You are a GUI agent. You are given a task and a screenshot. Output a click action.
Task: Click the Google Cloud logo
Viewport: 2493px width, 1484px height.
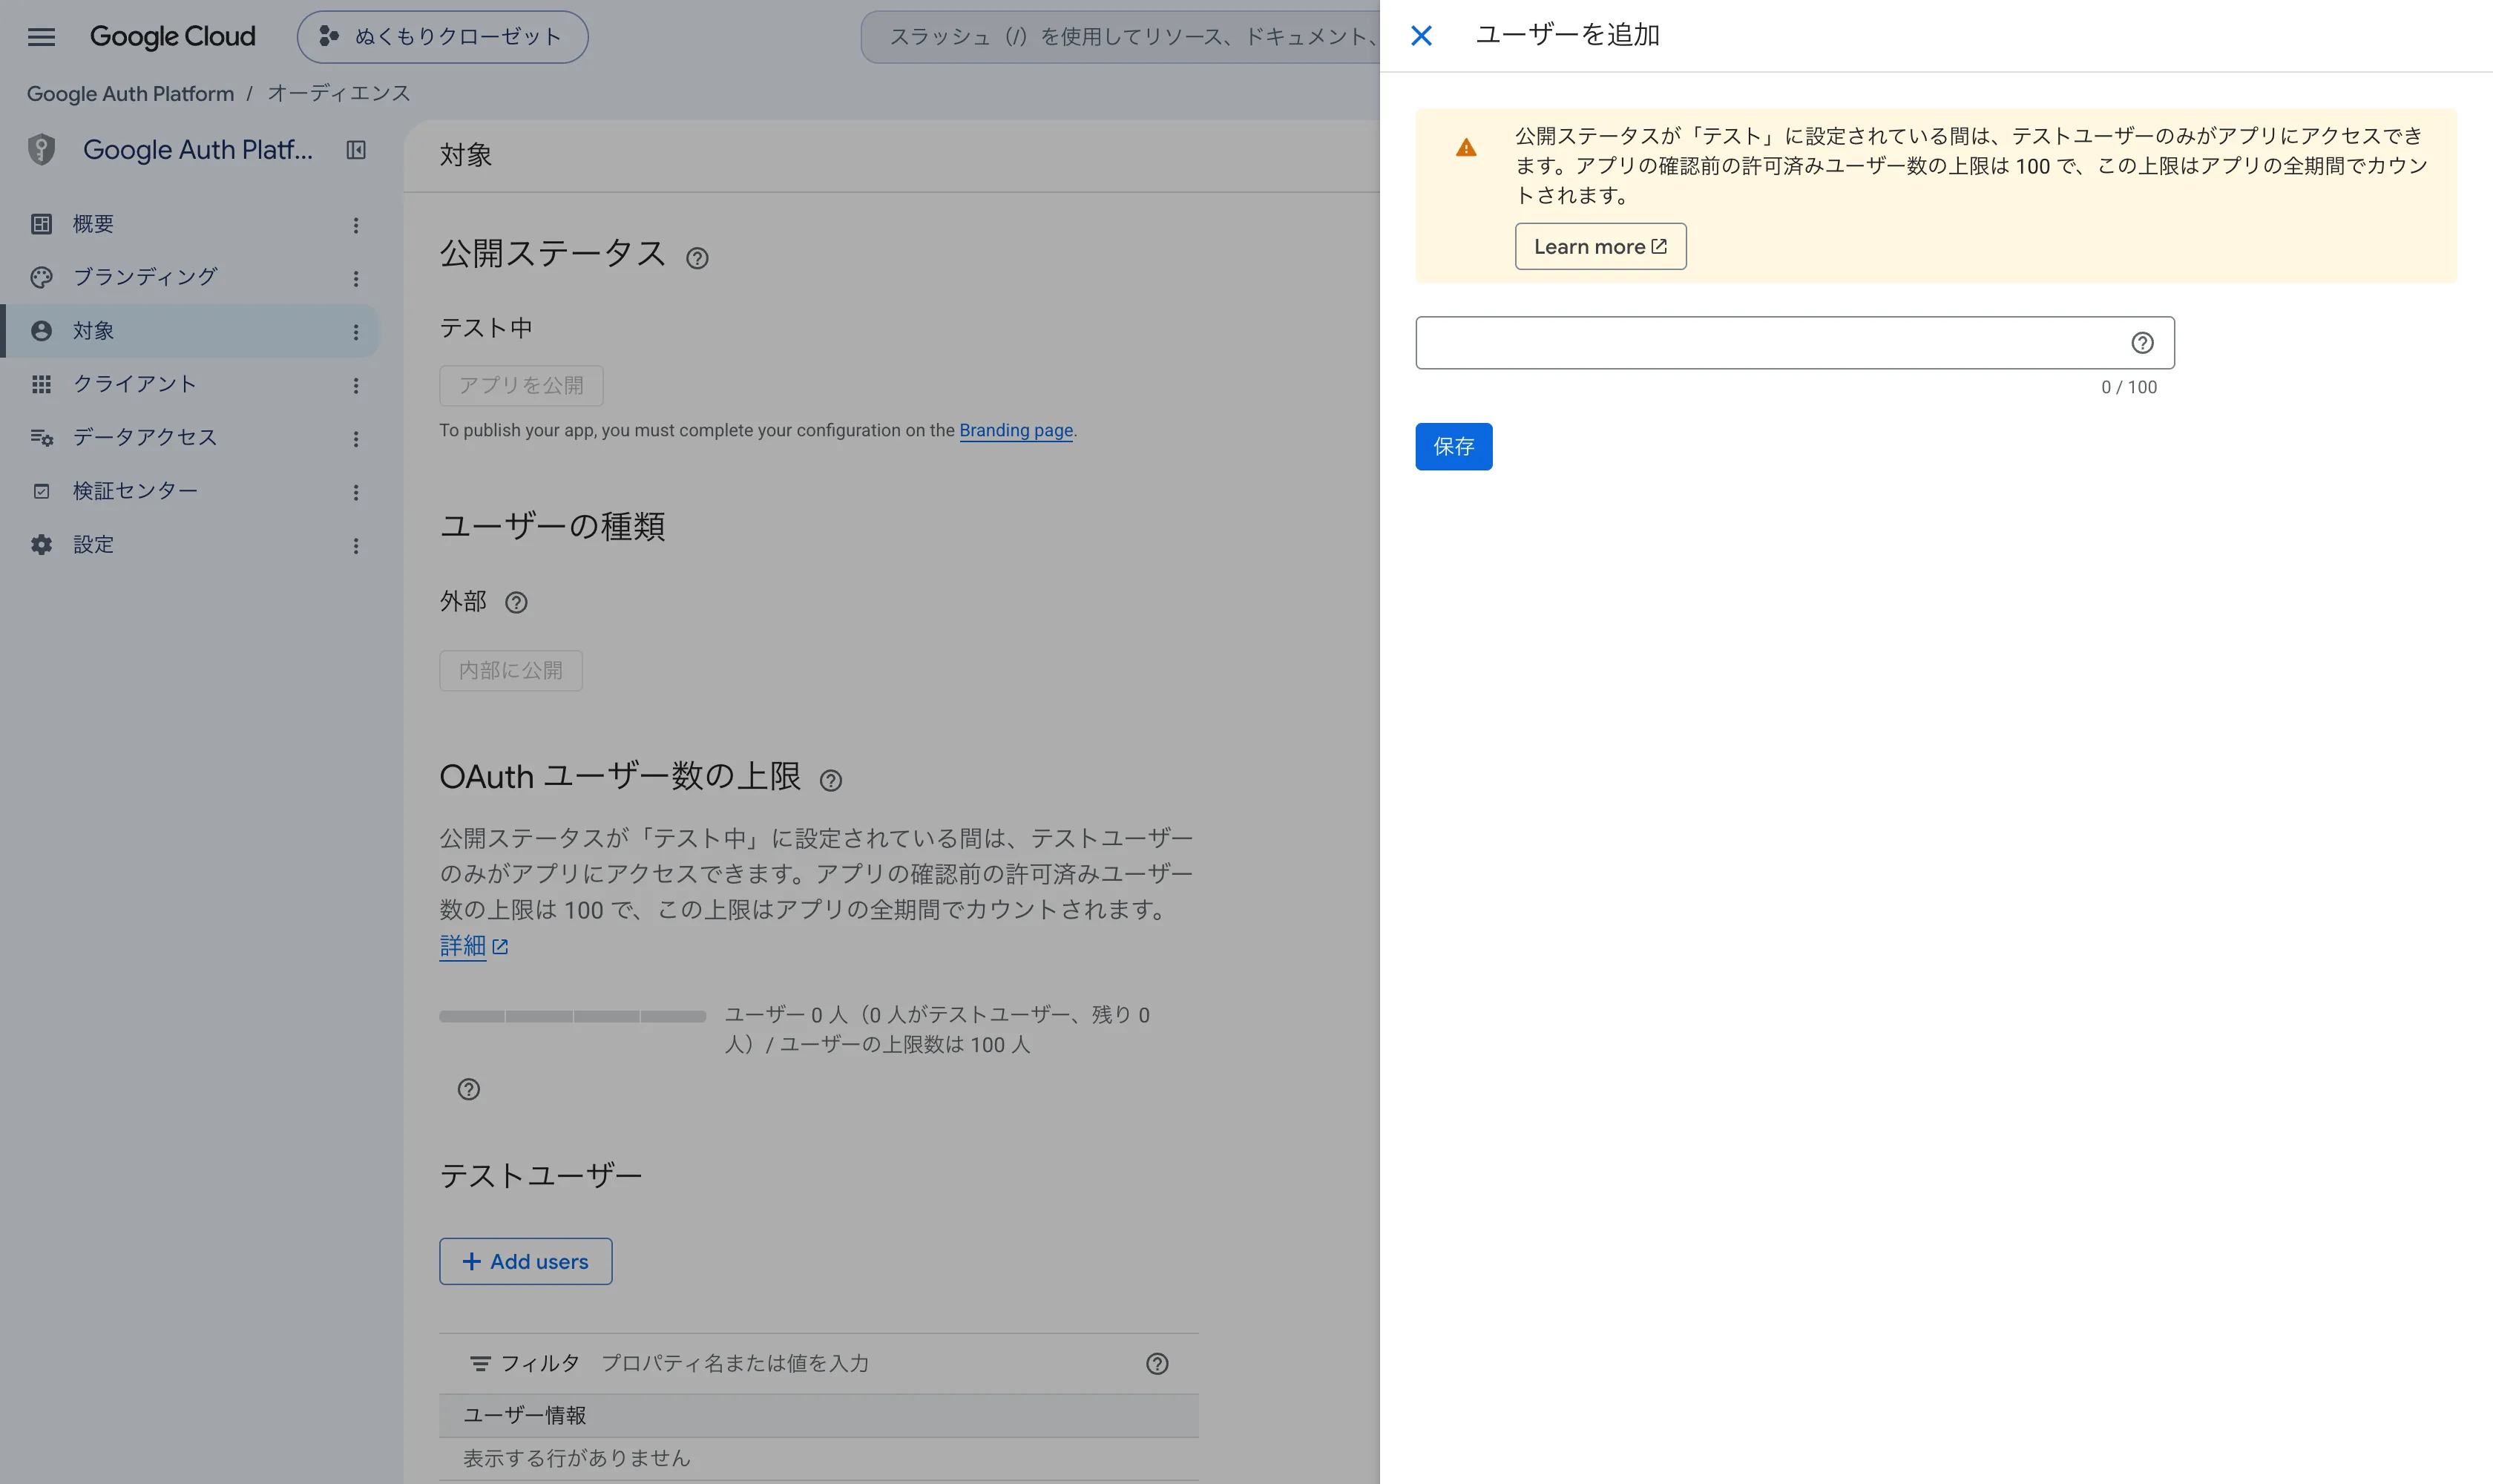[172, 37]
